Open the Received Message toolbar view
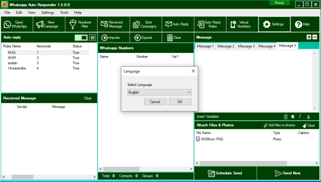The image size is (321, 182). pos(113,24)
